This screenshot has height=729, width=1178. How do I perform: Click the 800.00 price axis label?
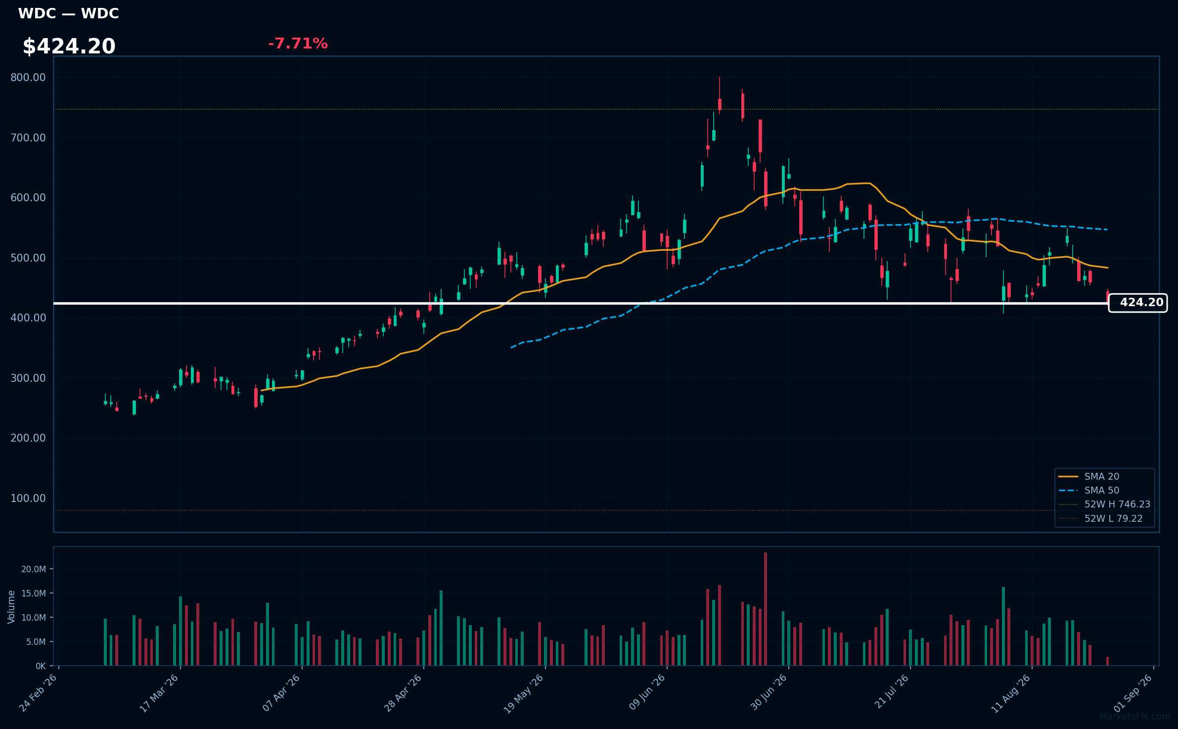28,77
